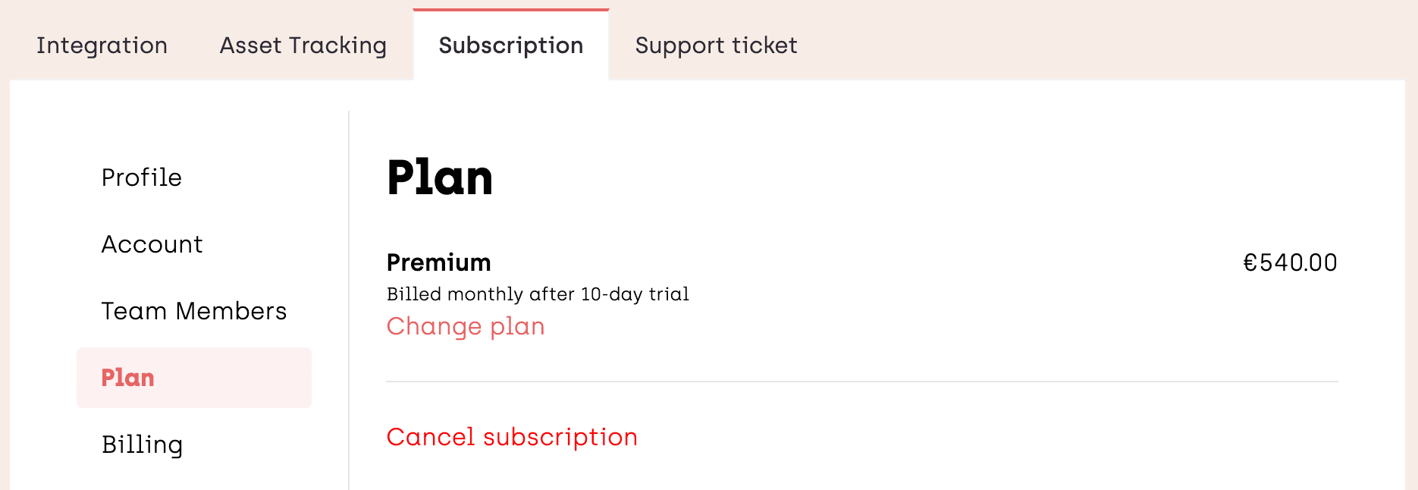Click the Premium plan name

pyautogui.click(x=438, y=262)
